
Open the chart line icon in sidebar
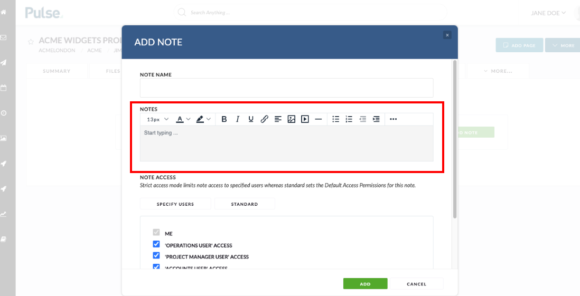[x=3, y=214]
